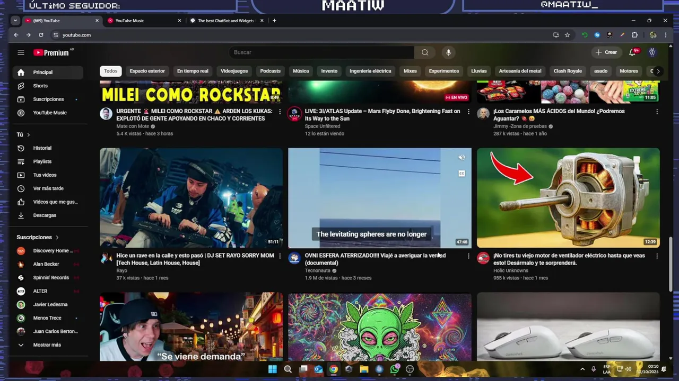Open the Holic Unknowns channel avatar
This screenshot has width=679, height=381.
(x=483, y=258)
